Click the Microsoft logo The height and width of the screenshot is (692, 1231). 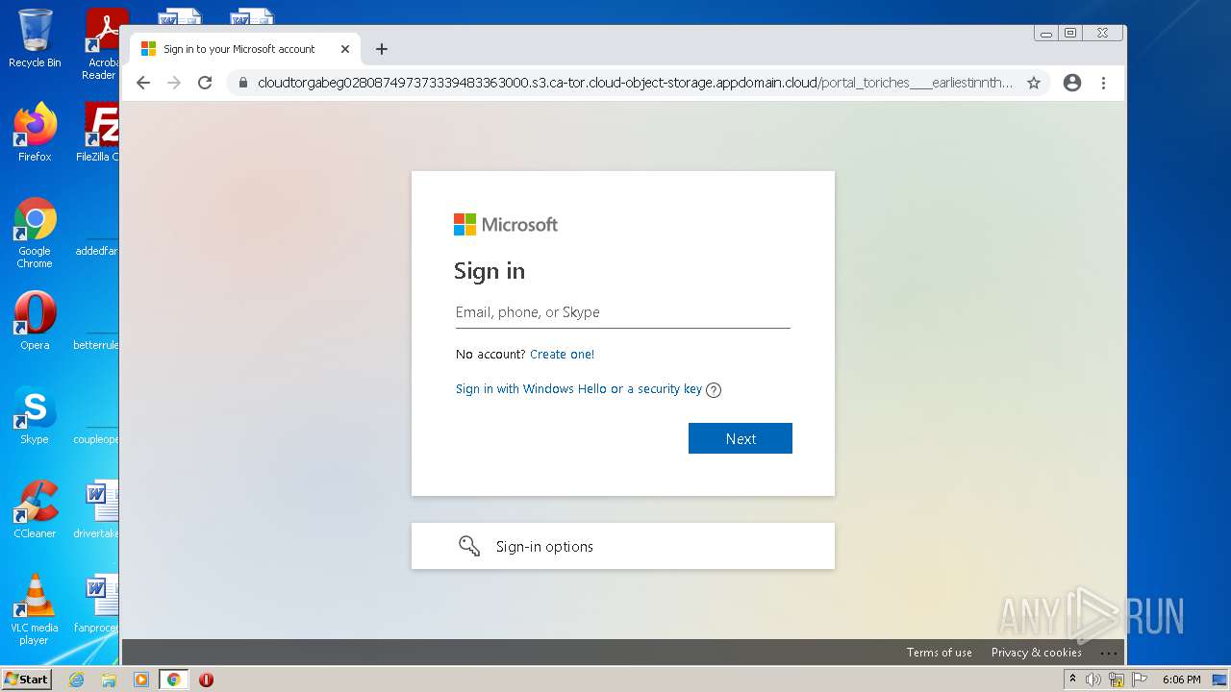(506, 224)
